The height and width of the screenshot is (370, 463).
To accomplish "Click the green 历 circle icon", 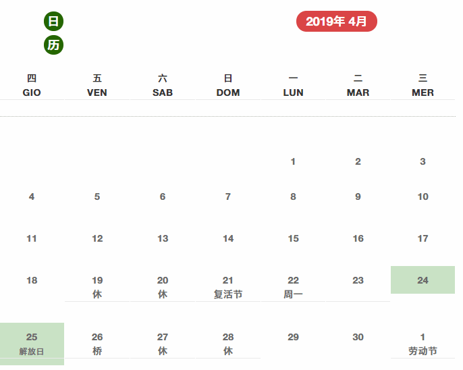I will point(53,45).
